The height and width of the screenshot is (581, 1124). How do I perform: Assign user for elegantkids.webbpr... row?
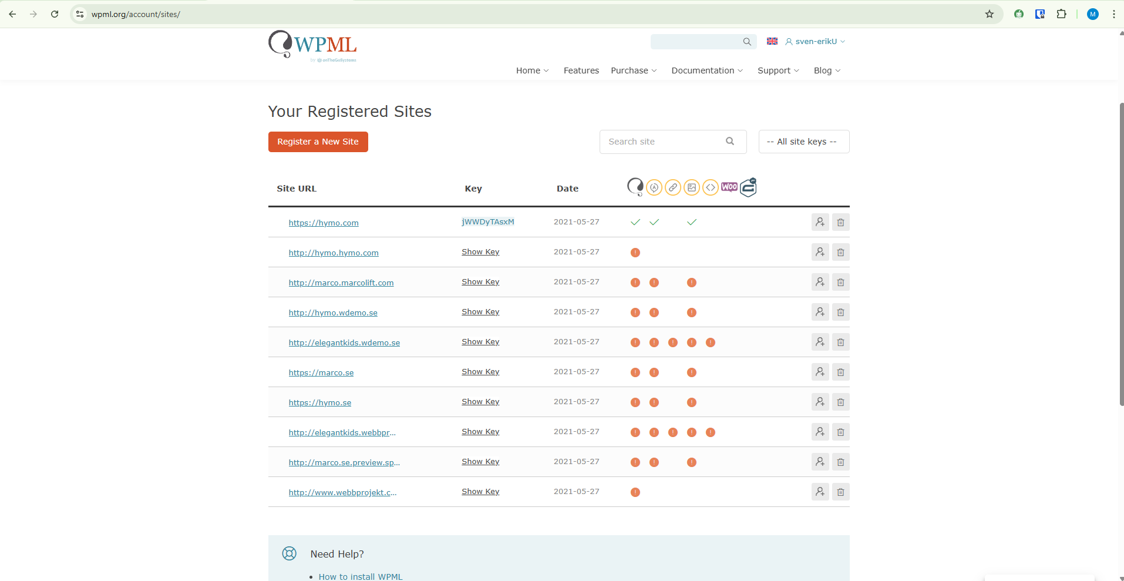point(820,432)
